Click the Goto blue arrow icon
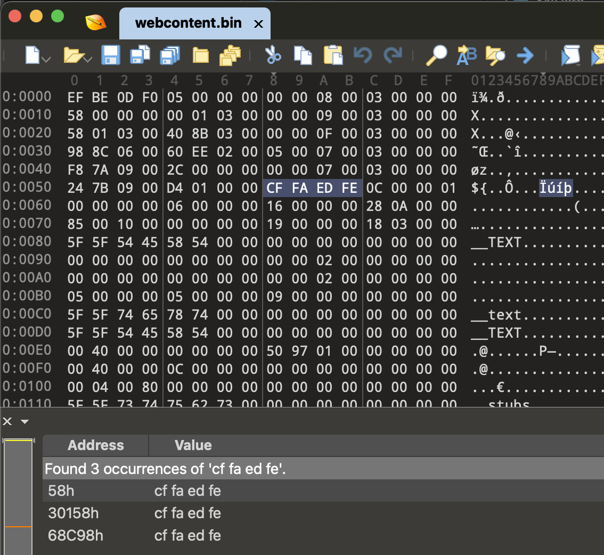Image resolution: width=604 pixels, height=555 pixels. pyautogui.click(x=525, y=55)
